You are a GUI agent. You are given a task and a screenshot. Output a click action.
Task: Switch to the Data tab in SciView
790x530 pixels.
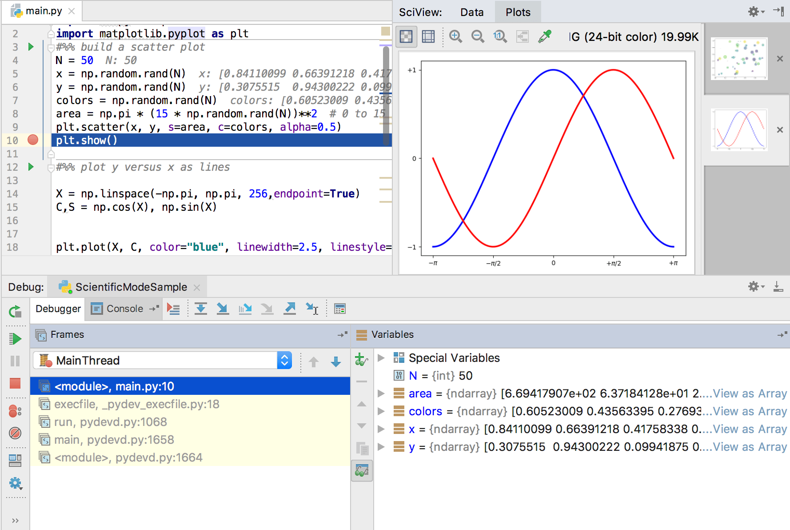tap(471, 12)
